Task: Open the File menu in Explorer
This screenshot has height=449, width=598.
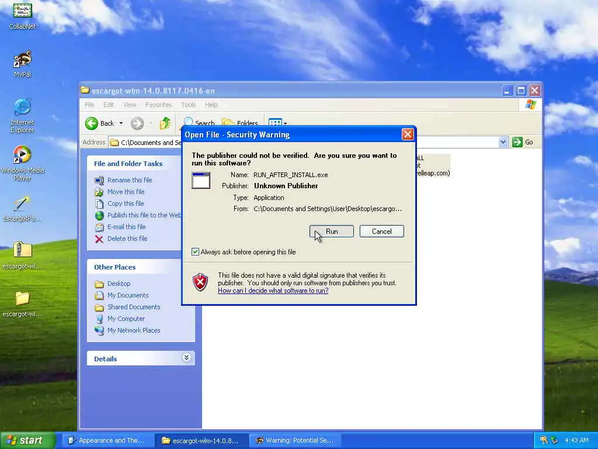Action: click(89, 105)
